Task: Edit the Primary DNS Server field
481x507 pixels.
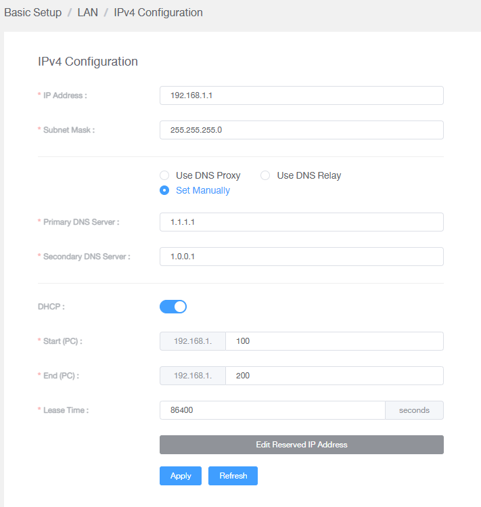Action: 302,222
